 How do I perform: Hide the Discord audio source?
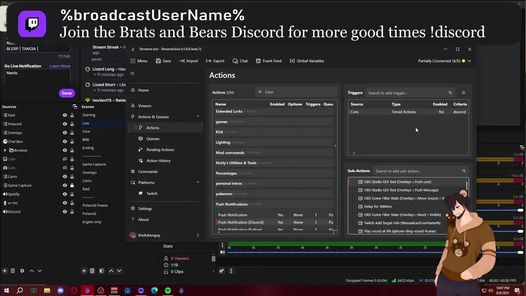click(65, 212)
